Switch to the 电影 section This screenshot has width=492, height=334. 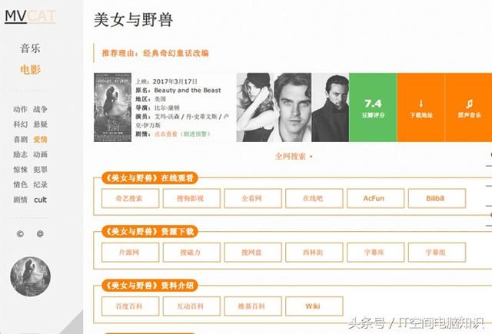tap(30, 70)
